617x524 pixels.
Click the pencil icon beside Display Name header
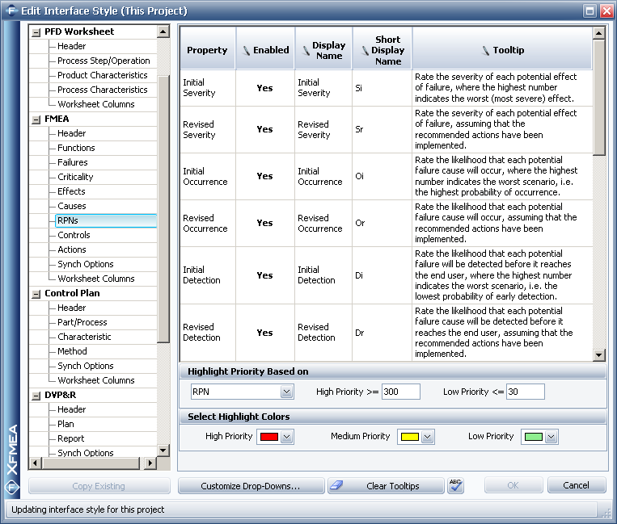click(306, 51)
